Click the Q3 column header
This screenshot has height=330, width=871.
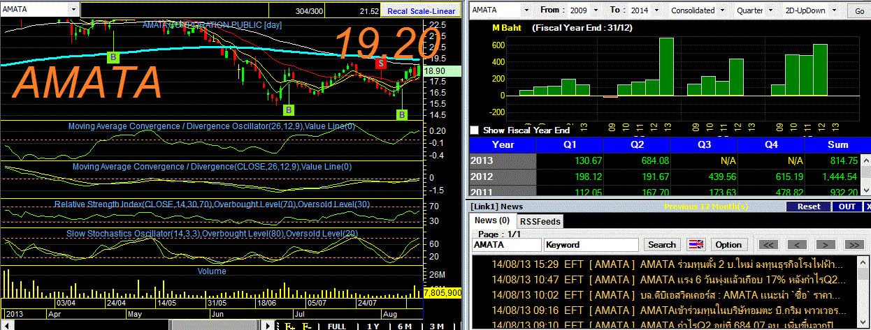pyautogui.click(x=705, y=144)
